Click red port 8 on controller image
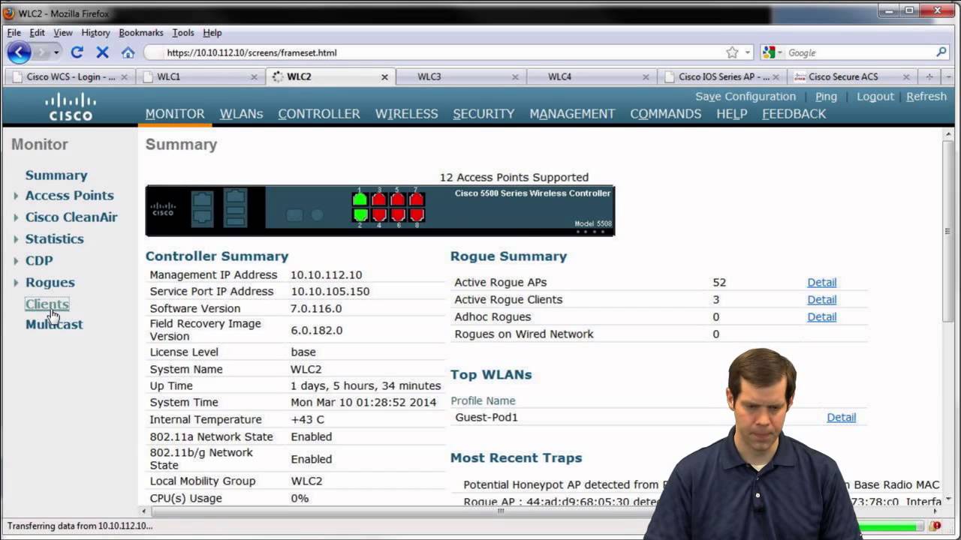 [417, 215]
